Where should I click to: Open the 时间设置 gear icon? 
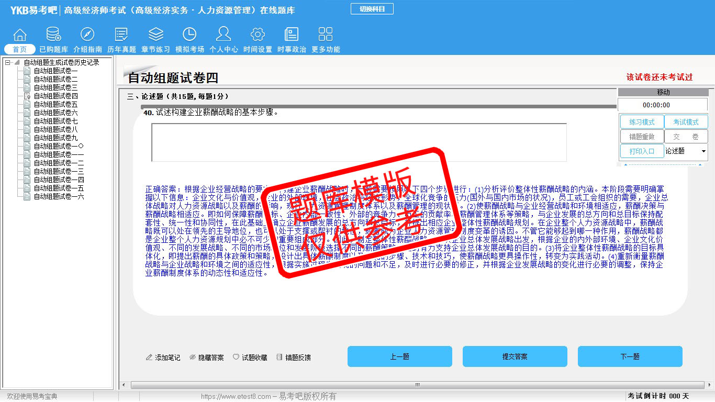(258, 35)
